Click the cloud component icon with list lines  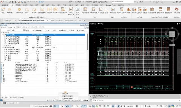click(27, 9)
